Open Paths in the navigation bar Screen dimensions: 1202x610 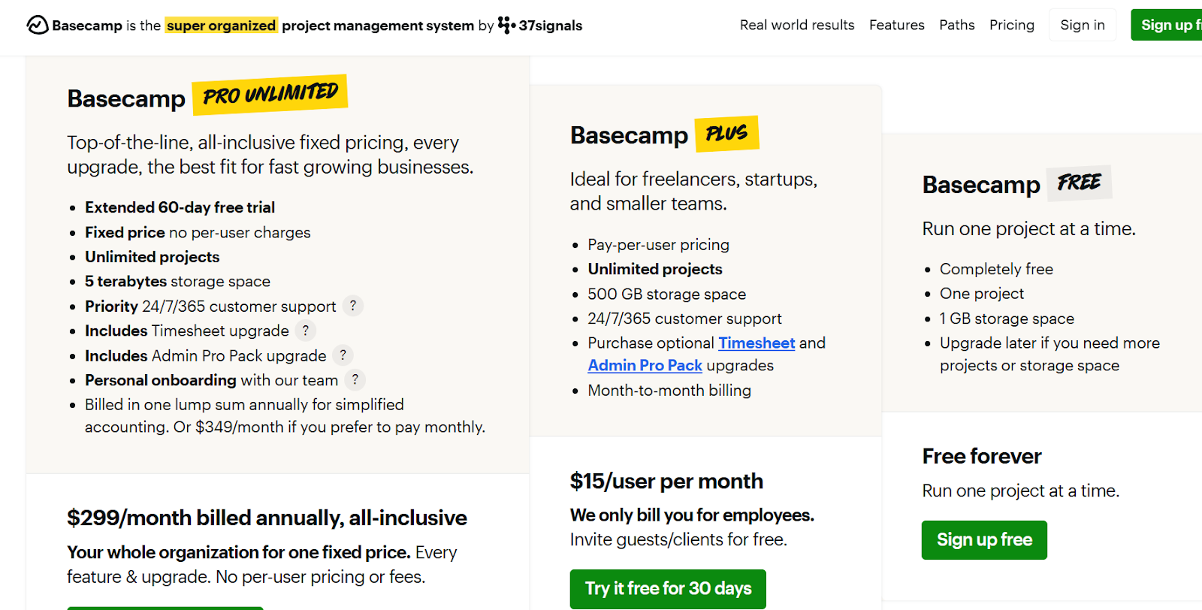[957, 26]
